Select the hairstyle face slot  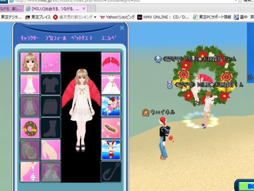(x=30, y=62)
